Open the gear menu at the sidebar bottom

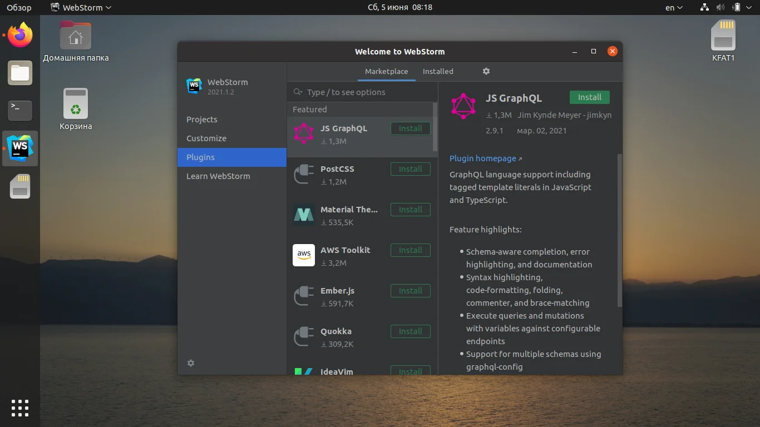click(191, 363)
